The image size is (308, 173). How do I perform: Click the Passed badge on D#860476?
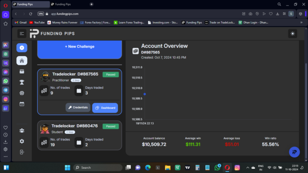tap(111, 126)
